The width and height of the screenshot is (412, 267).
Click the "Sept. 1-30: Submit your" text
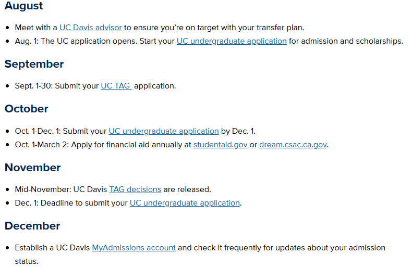57,86
